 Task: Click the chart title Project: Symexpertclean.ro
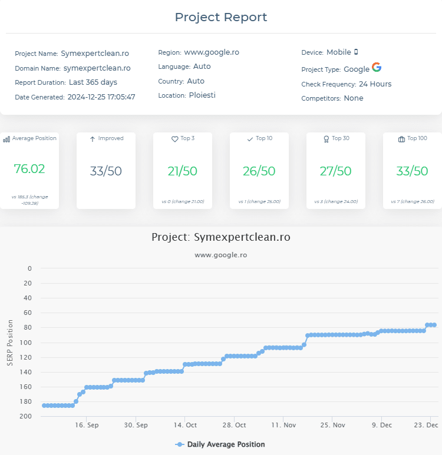pyautogui.click(x=220, y=237)
